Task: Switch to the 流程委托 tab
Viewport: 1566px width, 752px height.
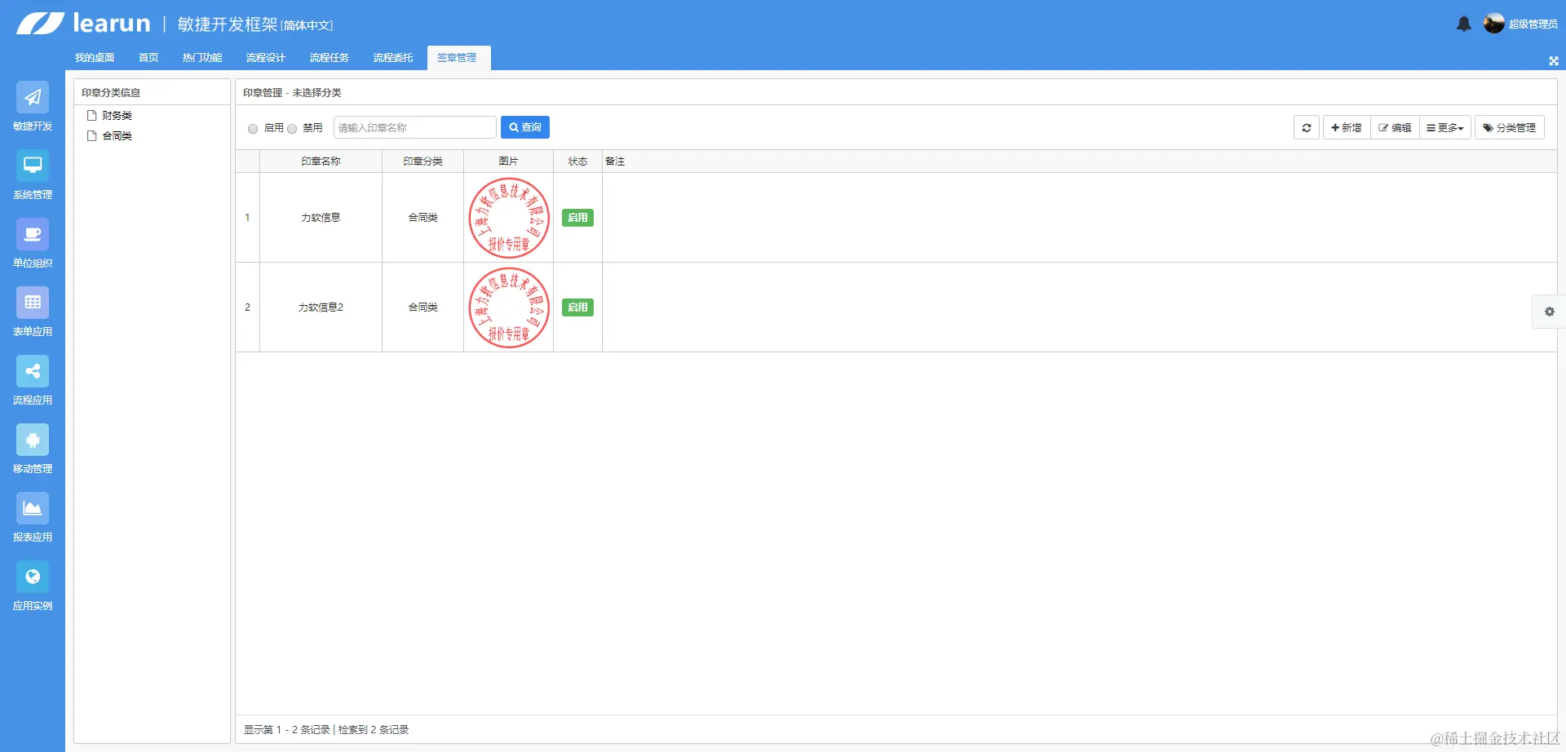Action: pyautogui.click(x=393, y=58)
